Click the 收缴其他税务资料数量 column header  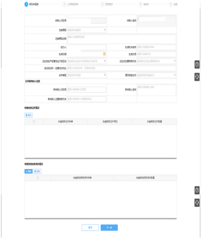pos(145,178)
